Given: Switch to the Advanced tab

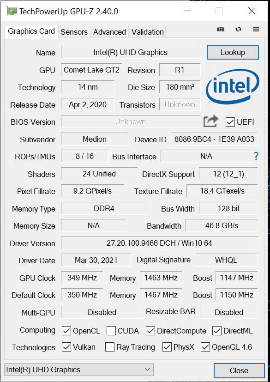Looking at the screenshot, I should tap(109, 32).
